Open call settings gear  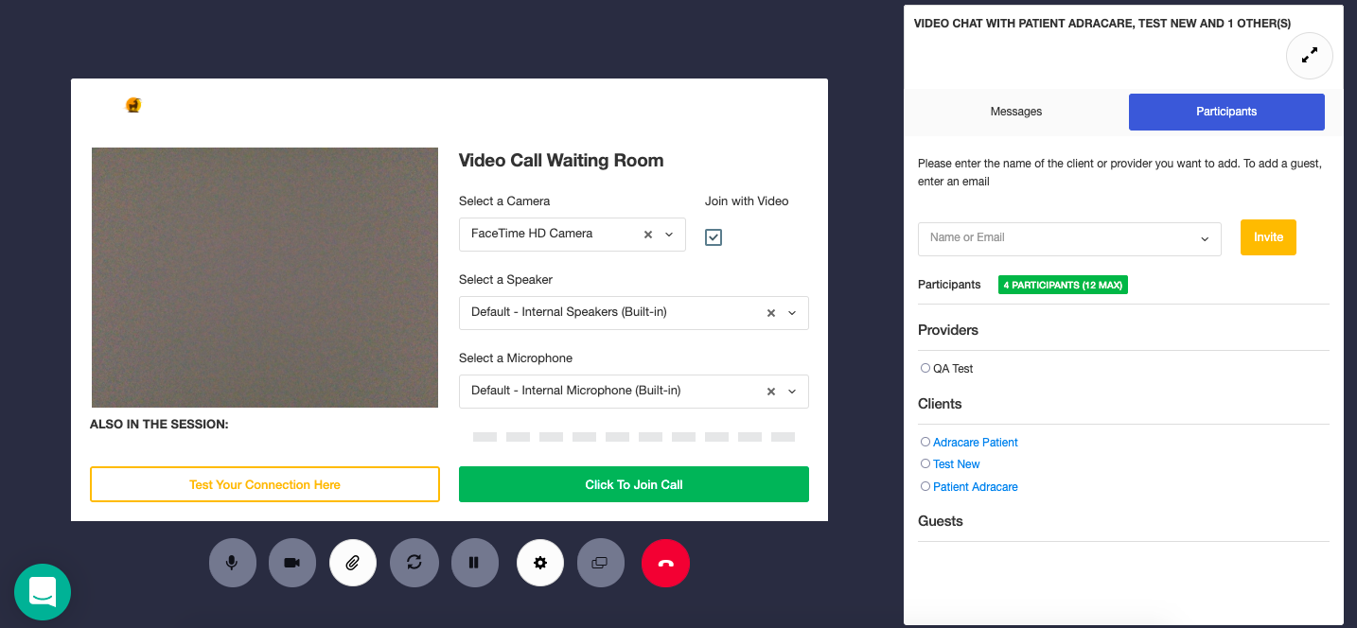pos(540,563)
